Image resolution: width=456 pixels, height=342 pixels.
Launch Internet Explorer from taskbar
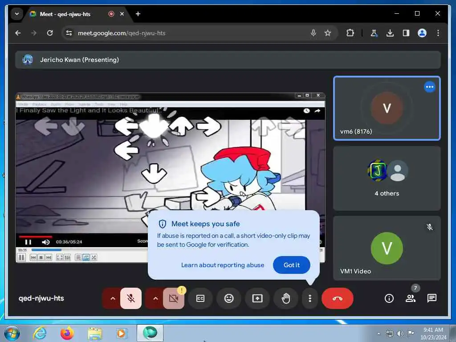[x=40, y=333]
